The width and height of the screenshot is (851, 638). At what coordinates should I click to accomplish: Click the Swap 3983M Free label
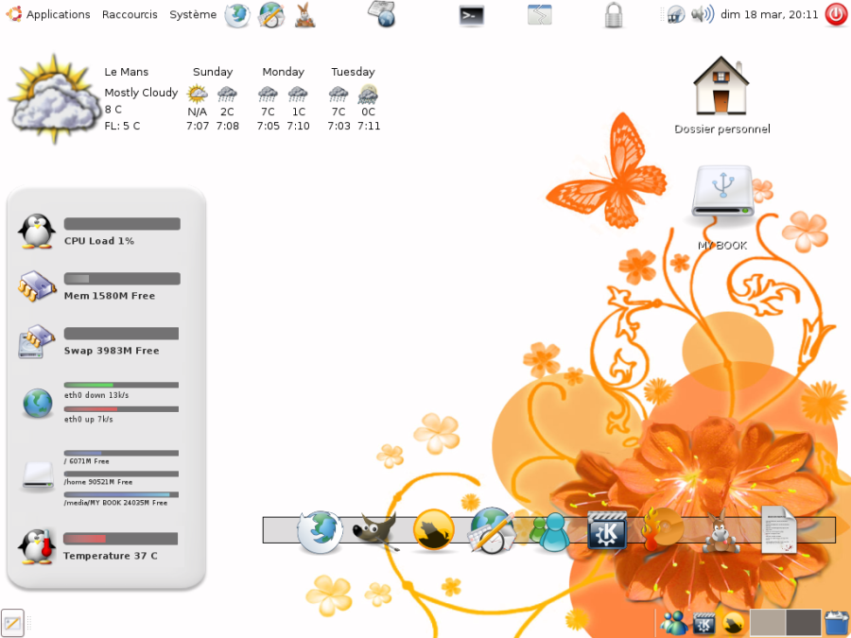point(112,351)
